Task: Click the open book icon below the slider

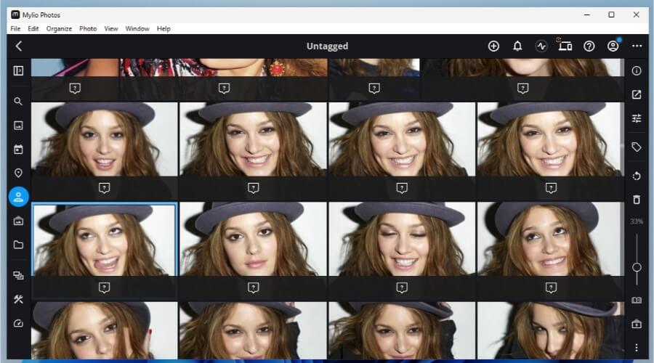Action: click(637, 300)
